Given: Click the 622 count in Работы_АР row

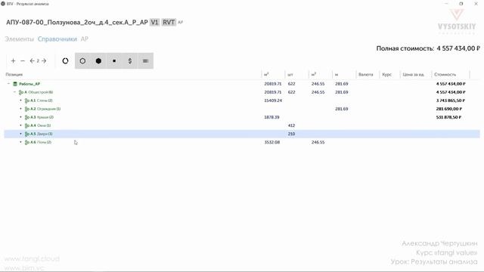Looking at the screenshot, I should (x=291, y=84).
